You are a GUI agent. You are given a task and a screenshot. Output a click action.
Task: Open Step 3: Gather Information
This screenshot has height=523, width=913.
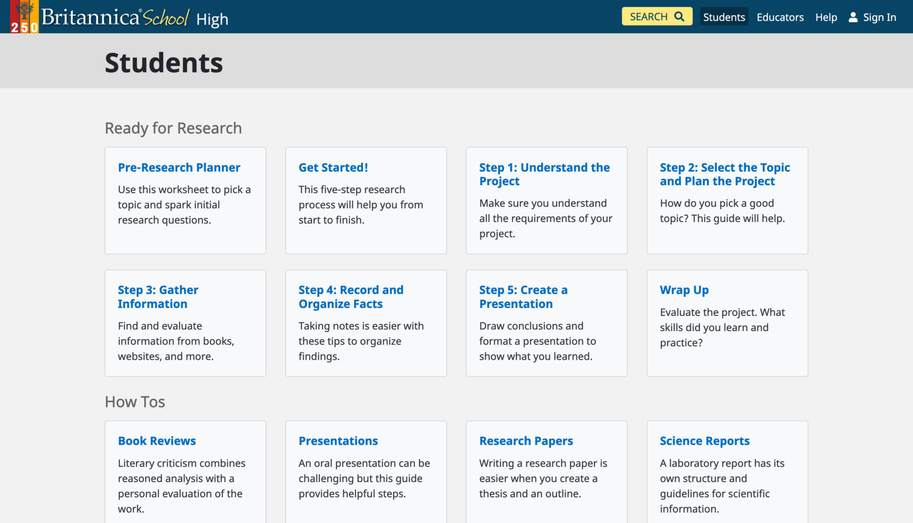click(158, 296)
